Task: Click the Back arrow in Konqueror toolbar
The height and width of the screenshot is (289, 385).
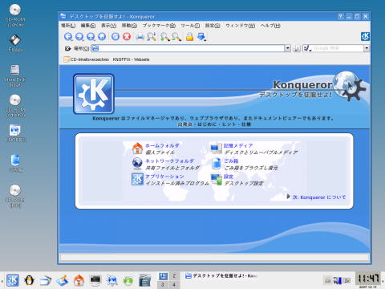Action: (68, 37)
